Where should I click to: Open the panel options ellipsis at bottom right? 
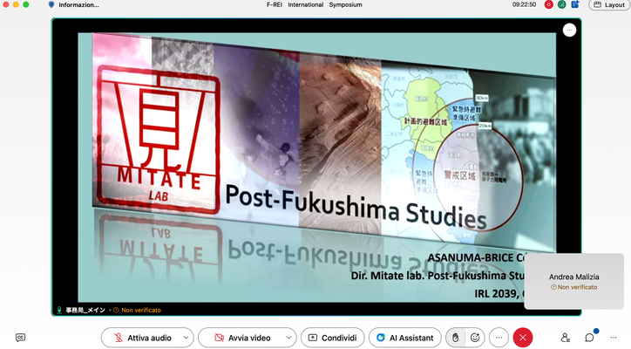(614, 338)
